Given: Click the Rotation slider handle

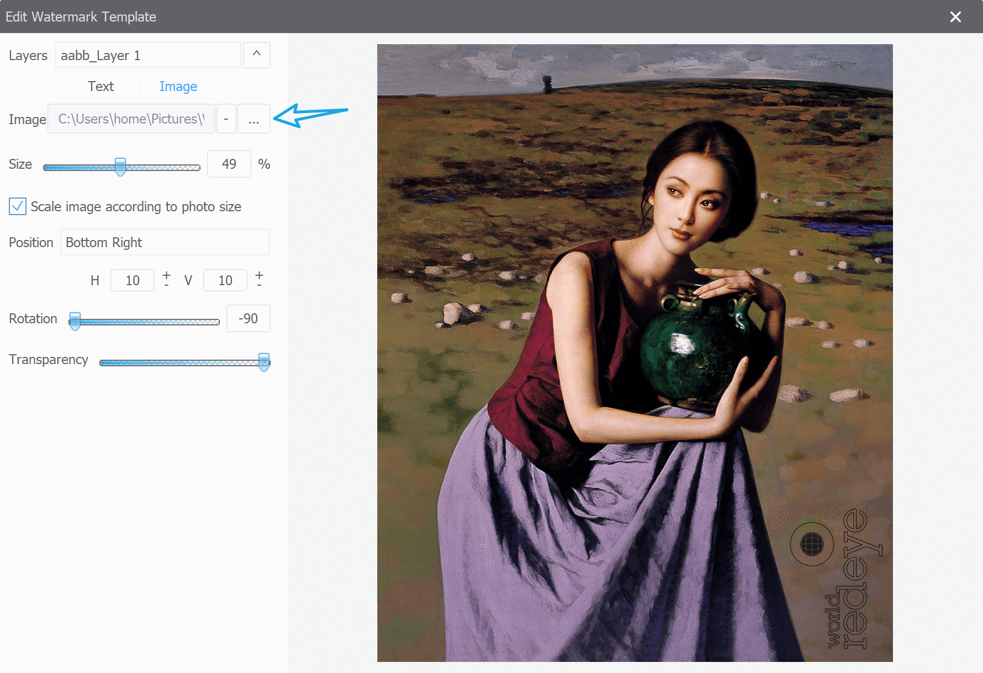Looking at the screenshot, I should click(75, 321).
